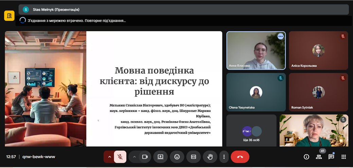This screenshot has width=353, height=168.
Task: Toggle the camera on or off
Action: coord(145,157)
